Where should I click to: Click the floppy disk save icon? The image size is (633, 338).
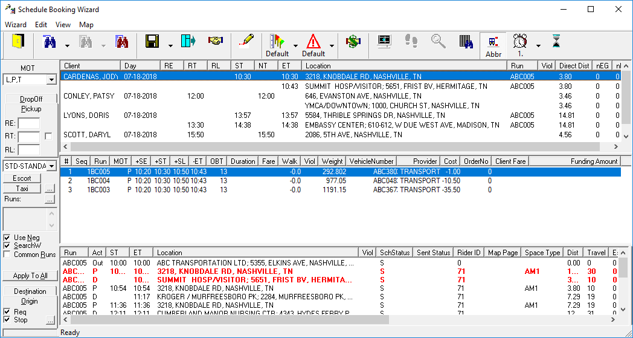[x=152, y=41]
